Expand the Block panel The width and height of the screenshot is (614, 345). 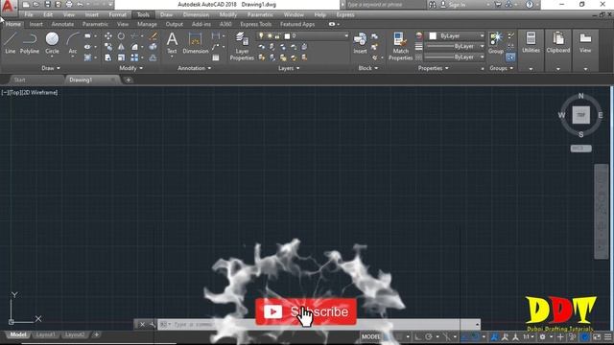[x=368, y=68]
